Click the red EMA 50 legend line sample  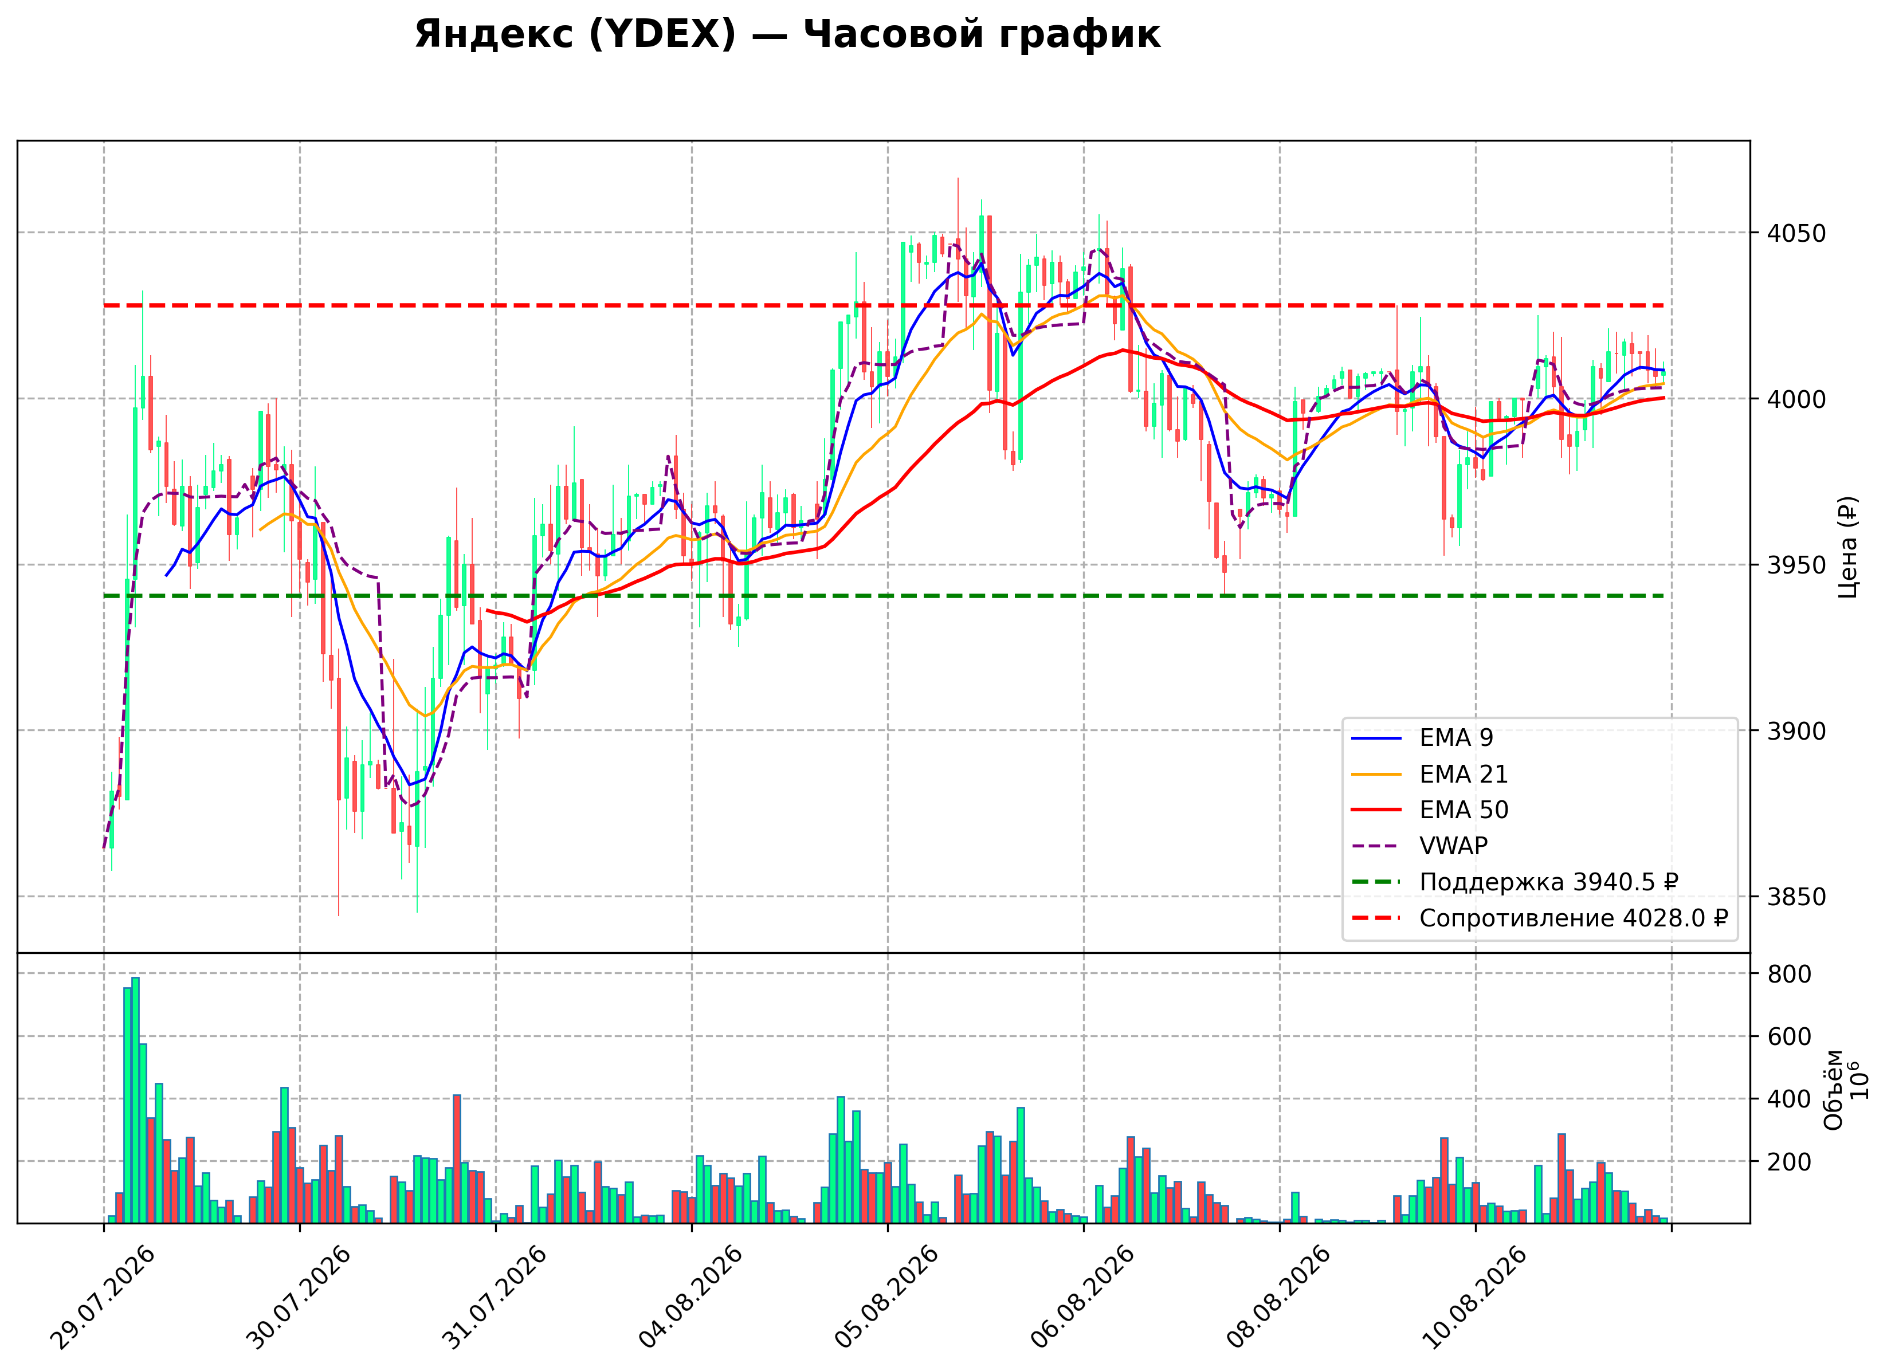coord(1376,810)
